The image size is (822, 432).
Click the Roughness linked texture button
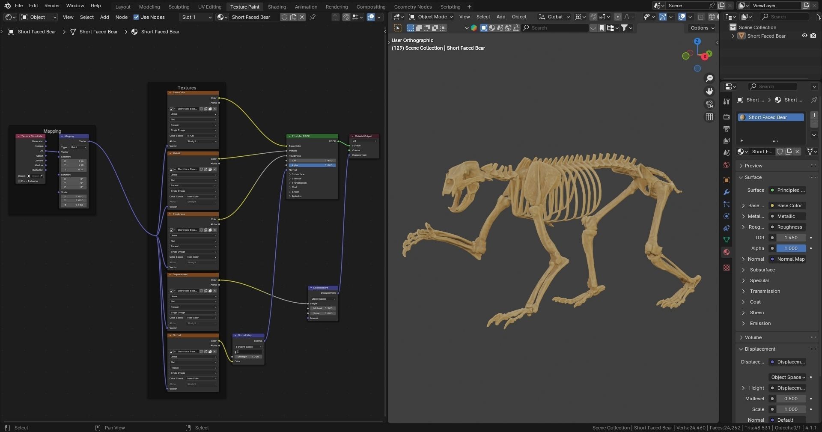coord(788,227)
